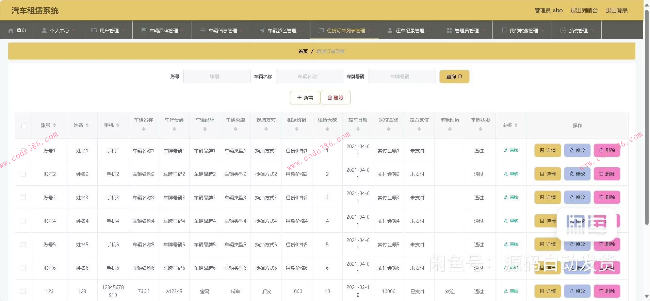Sort by 实付金额 using its sort arrows
This screenshot has height=301, width=650.
389,129
